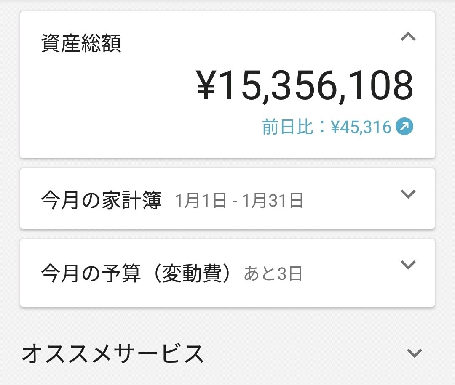Viewport: 455px width, 385px height.
Task: Tap the 1月1日 start date text
Action: (x=201, y=201)
